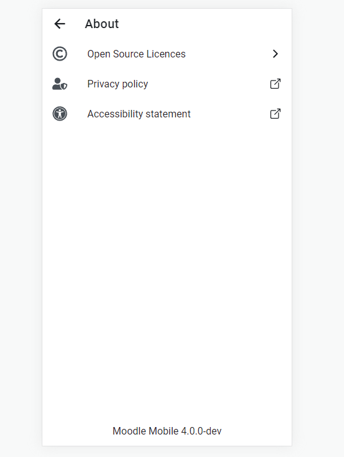The image size is (344, 457).
Task: Open the Accessibility statement link
Action: 167,114
